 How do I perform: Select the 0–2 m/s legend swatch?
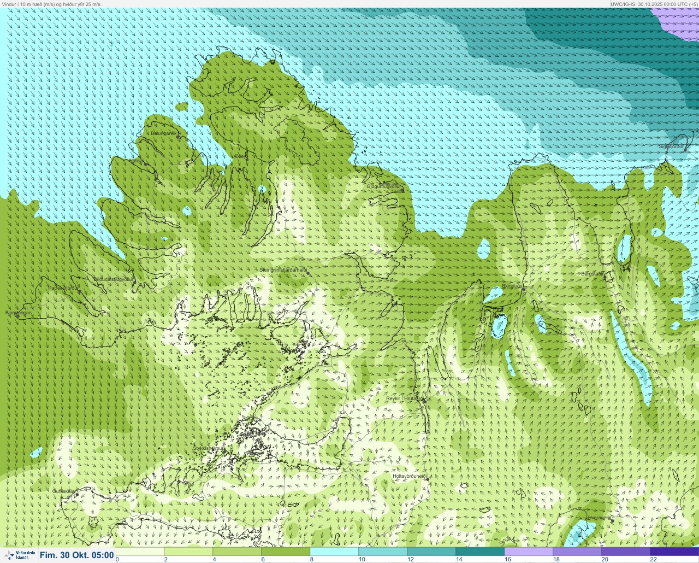(140, 552)
